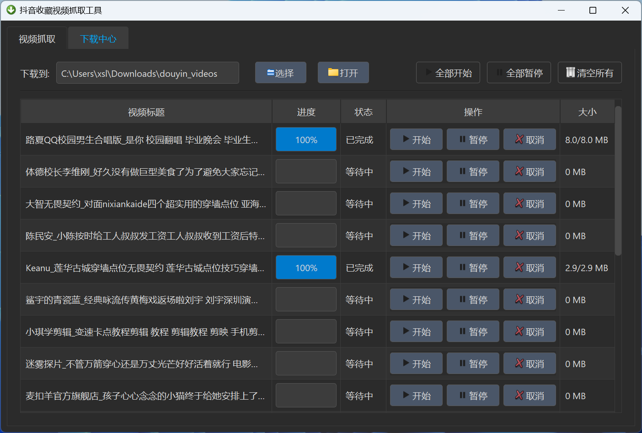642x433 pixels.
Task: Click the green download app logo in titlebar
Action: (11, 10)
